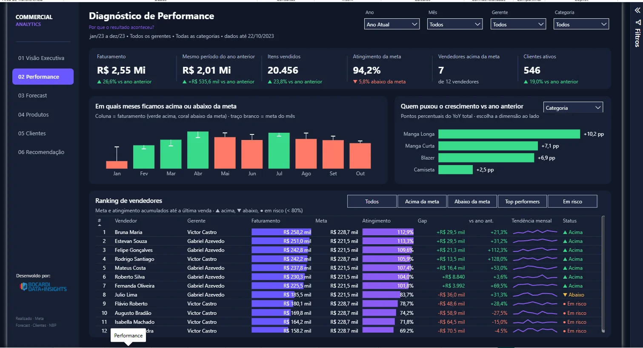
Task: Filter ranking by Acima da meta
Action: [422, 201]
